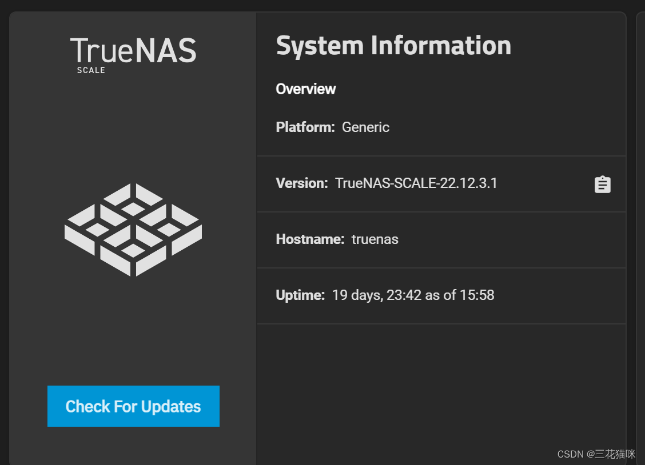Click the System Information heading

point(393,46)
